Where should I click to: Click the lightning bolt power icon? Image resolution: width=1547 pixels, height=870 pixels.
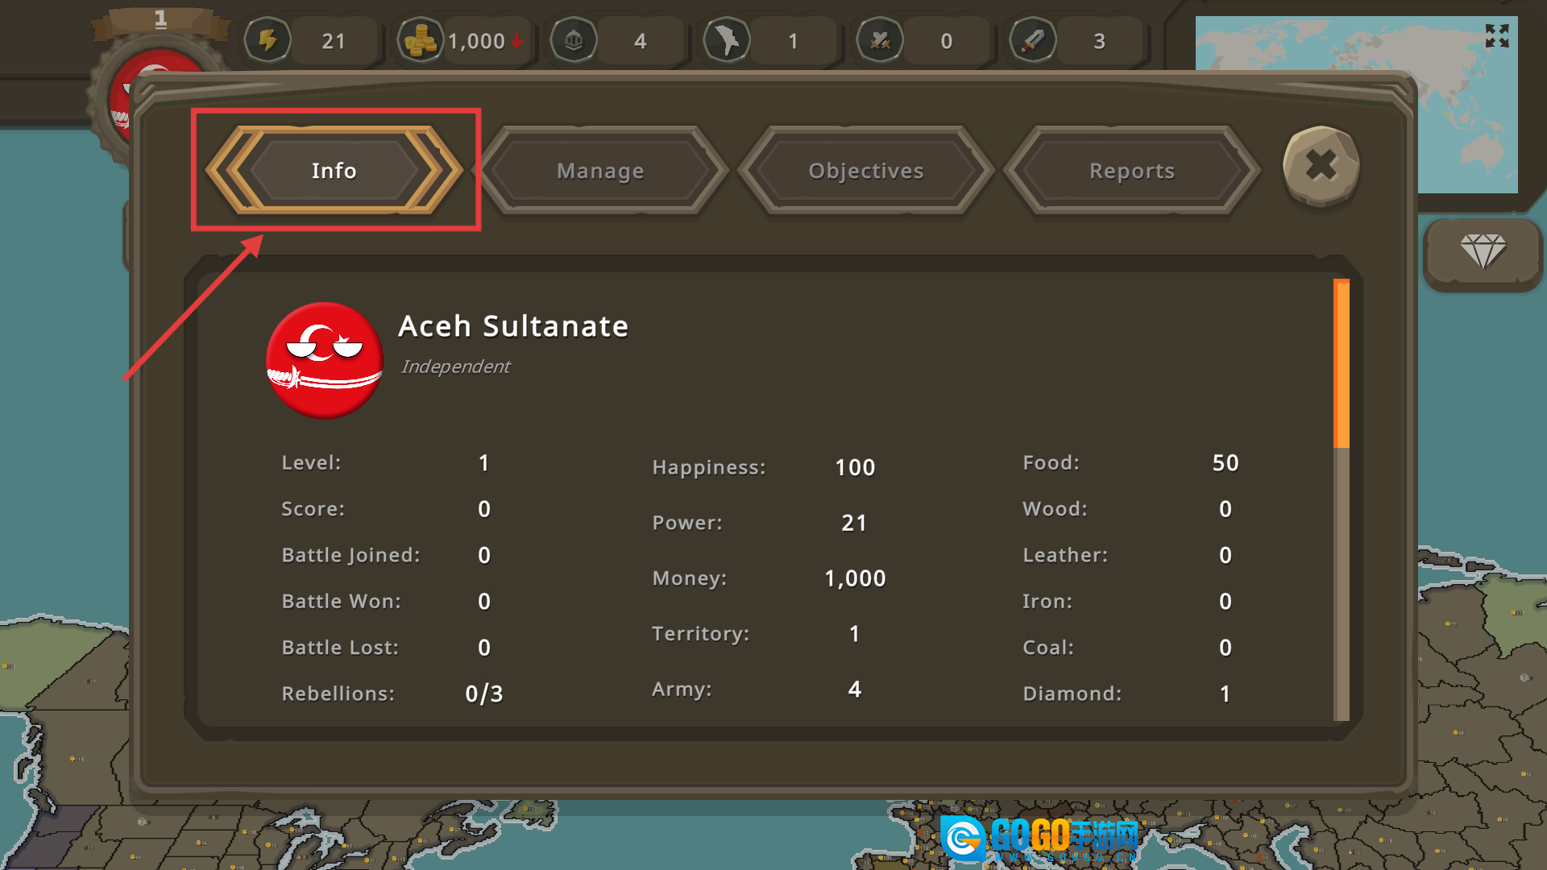click(268, 40)
